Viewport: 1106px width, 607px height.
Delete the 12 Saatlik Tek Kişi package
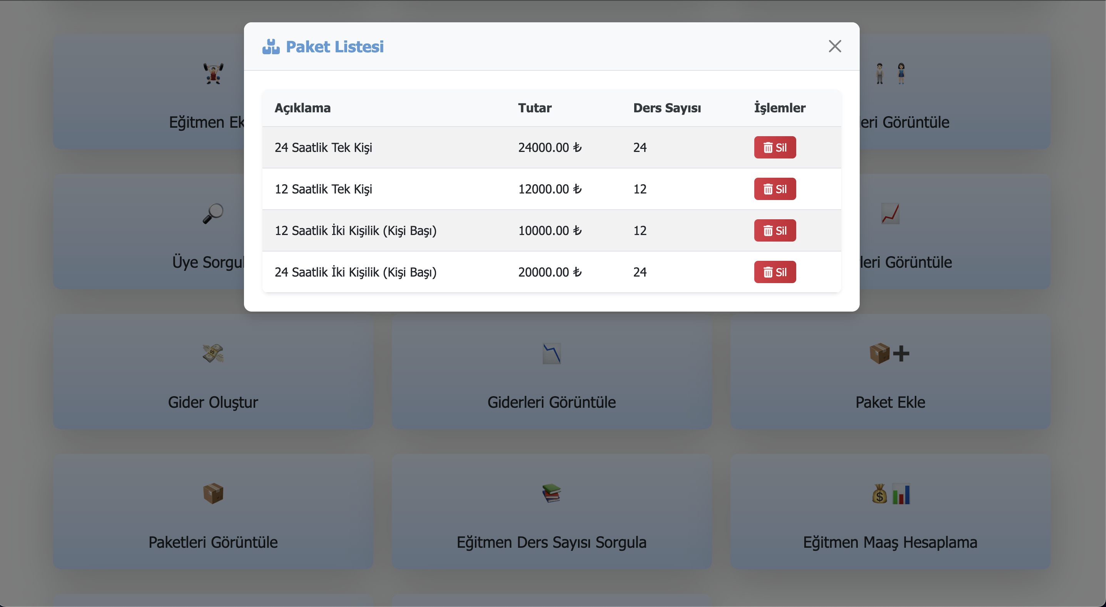point(775,189)
